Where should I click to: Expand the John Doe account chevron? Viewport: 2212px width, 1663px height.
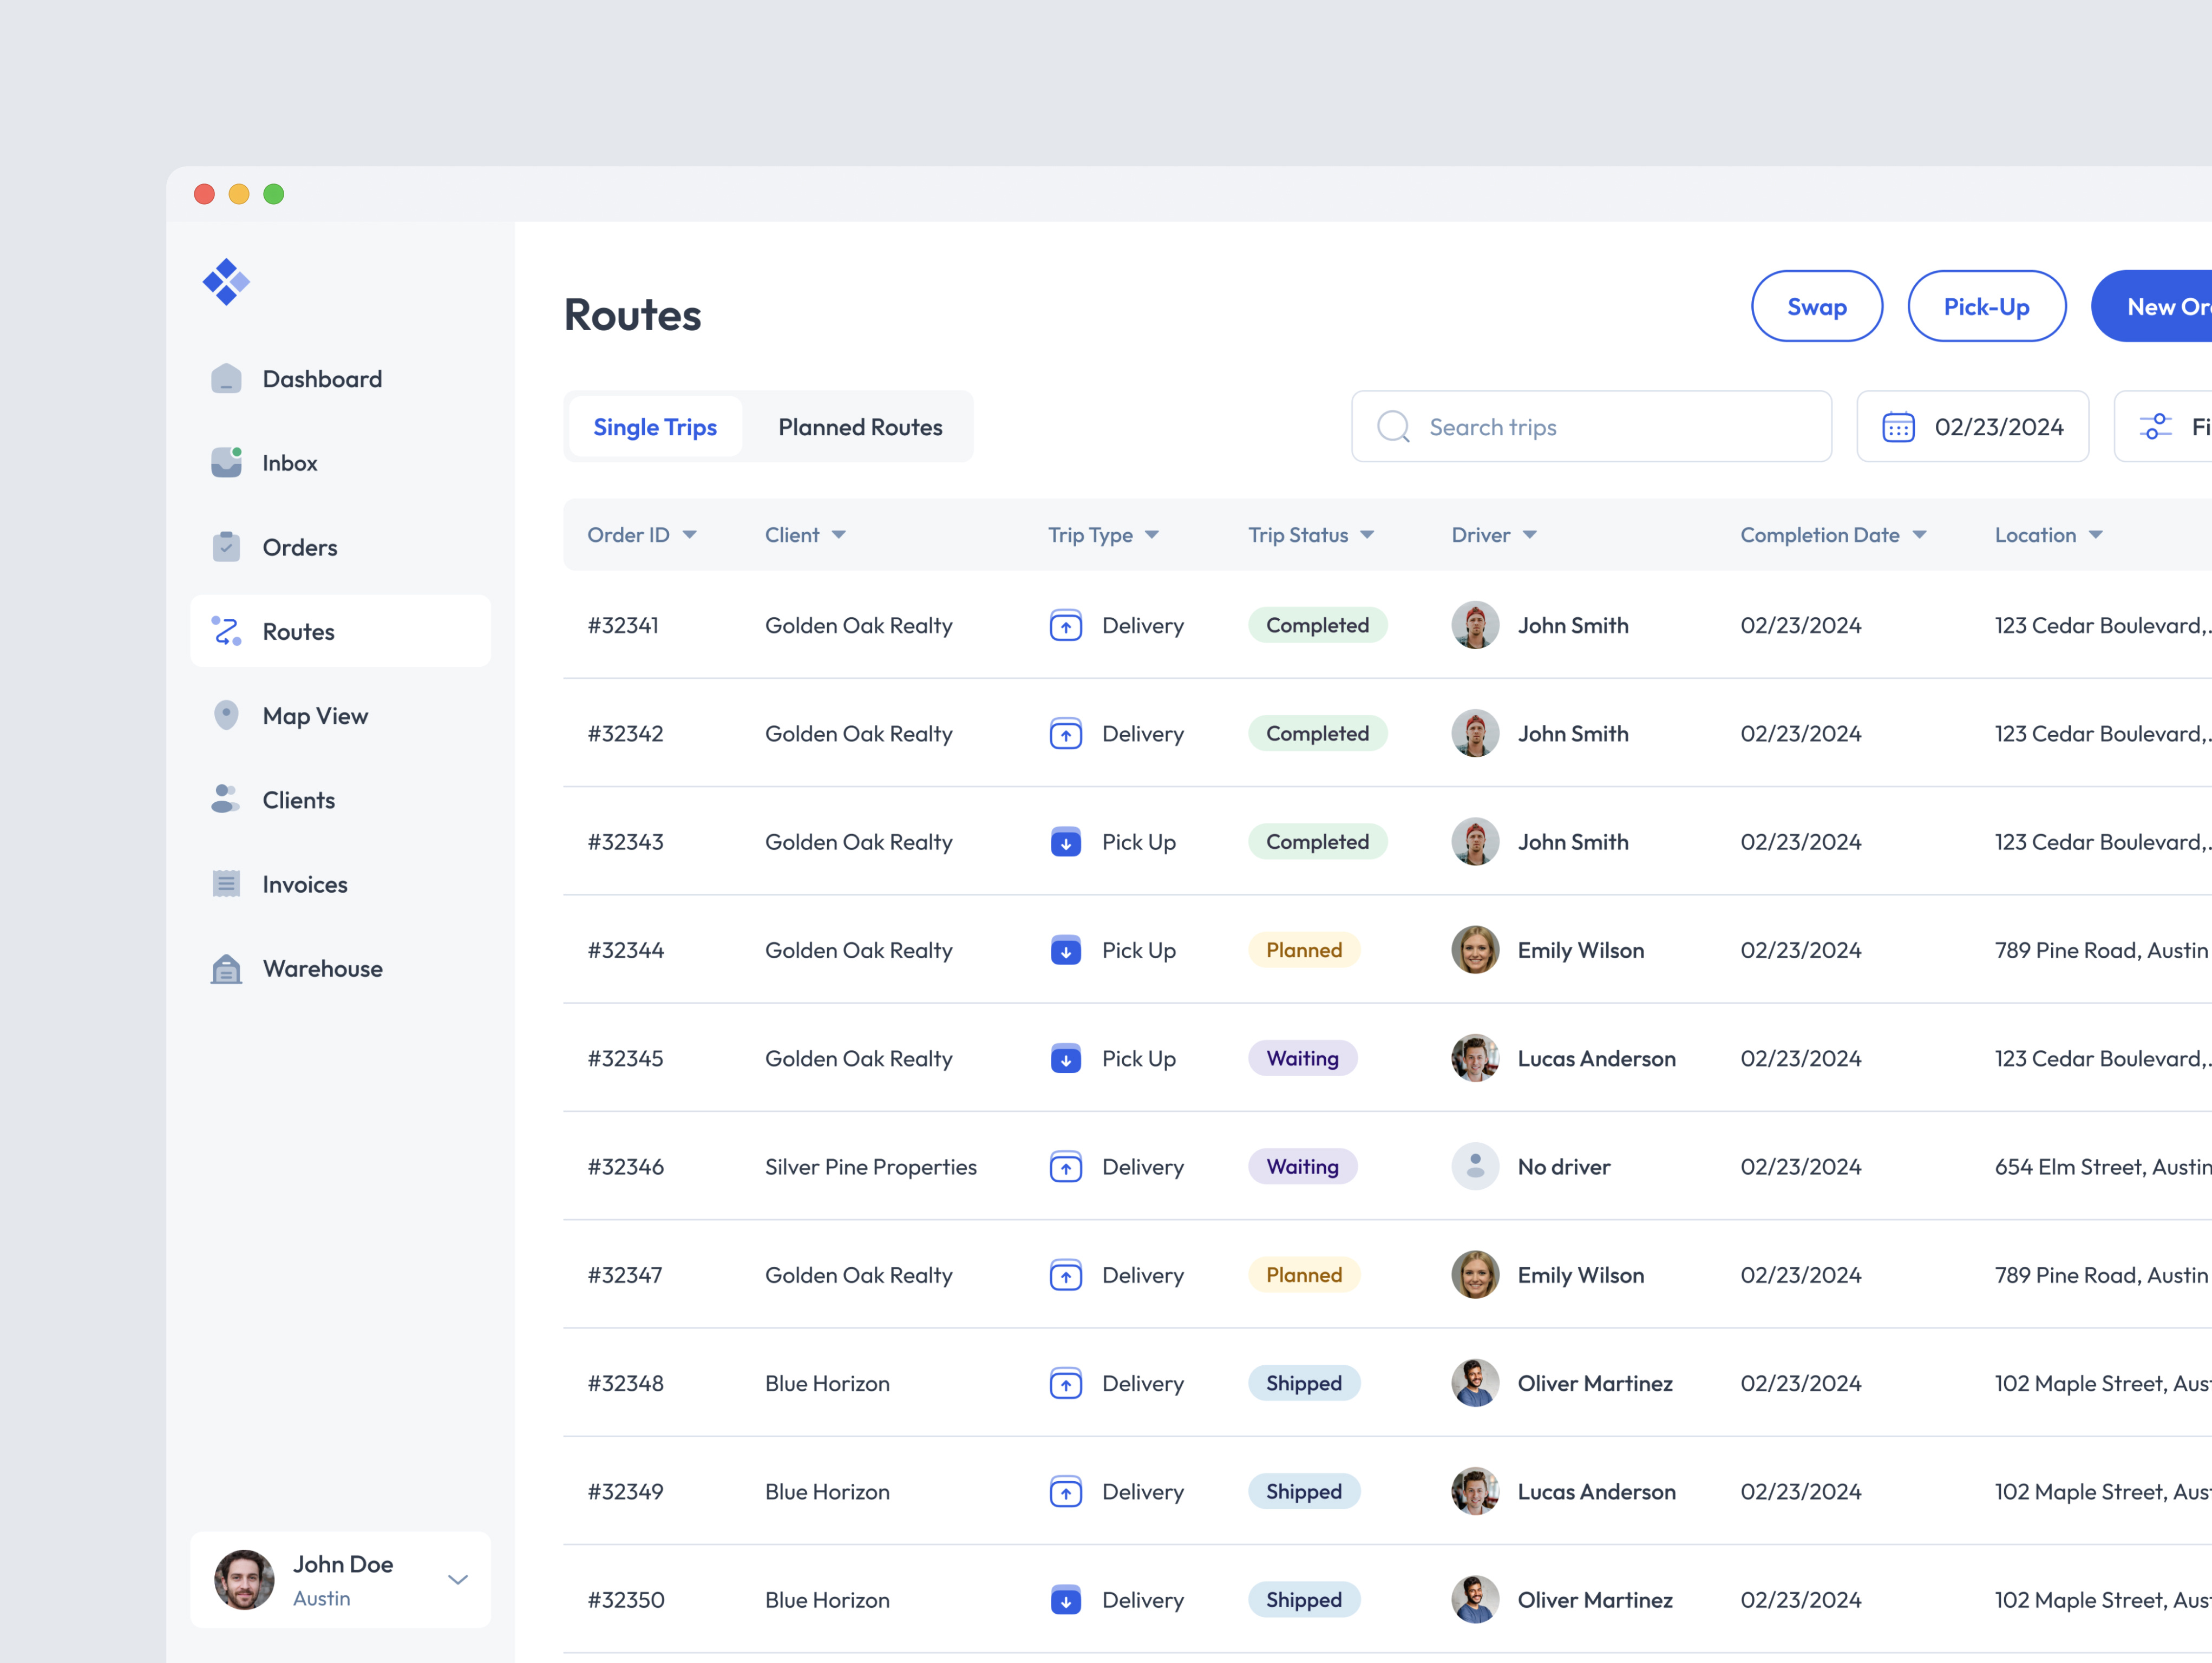(458, 1580)
